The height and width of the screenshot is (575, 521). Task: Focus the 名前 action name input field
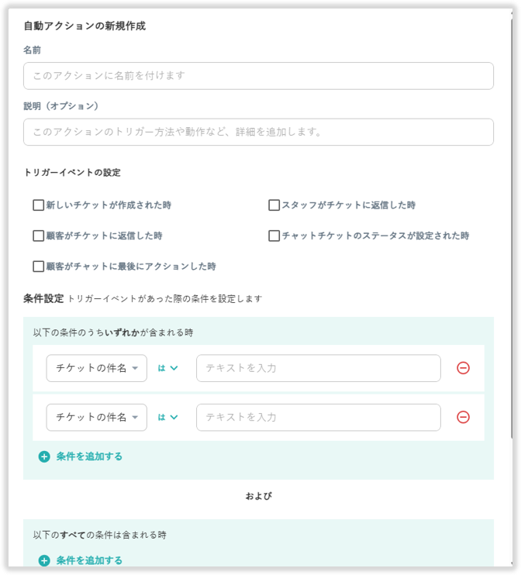[258, 76]
